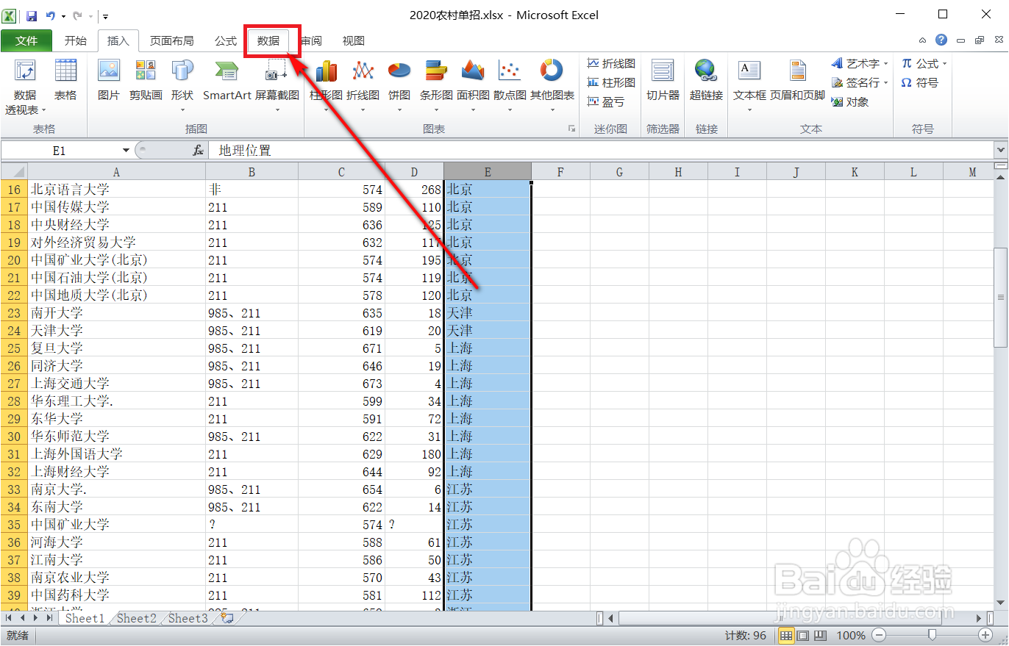This screenshot has width=1009, height=646.
Task: Insert sparkline line (迷你折线图)
Action: (611, 64)
